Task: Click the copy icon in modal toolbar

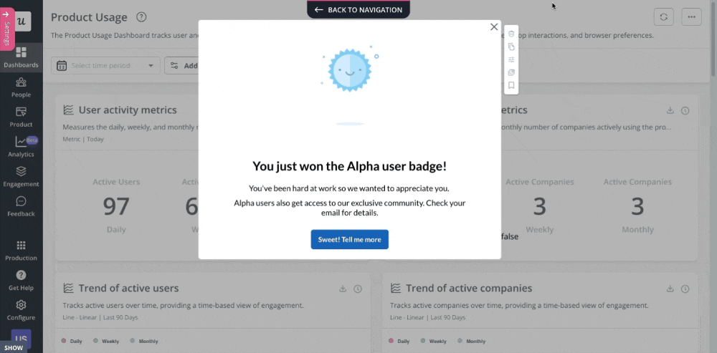Action: click(x=511, y=47)
